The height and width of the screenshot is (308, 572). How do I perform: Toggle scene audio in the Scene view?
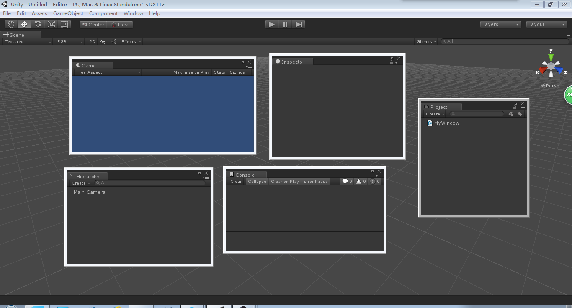113,41
